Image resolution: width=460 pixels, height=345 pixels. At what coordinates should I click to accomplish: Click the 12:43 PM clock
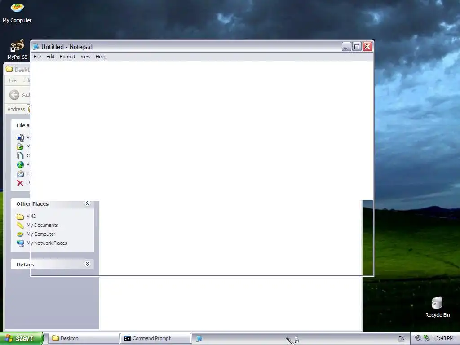pos(443,338)
